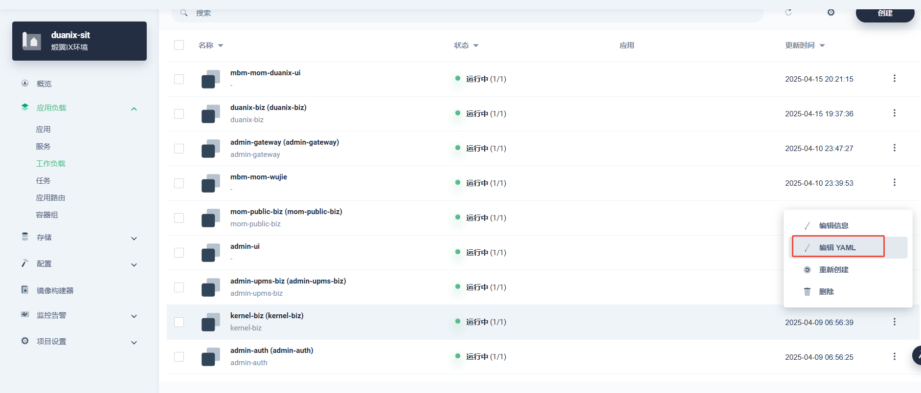Check the box for duanix-biz workload

point(179,114)
